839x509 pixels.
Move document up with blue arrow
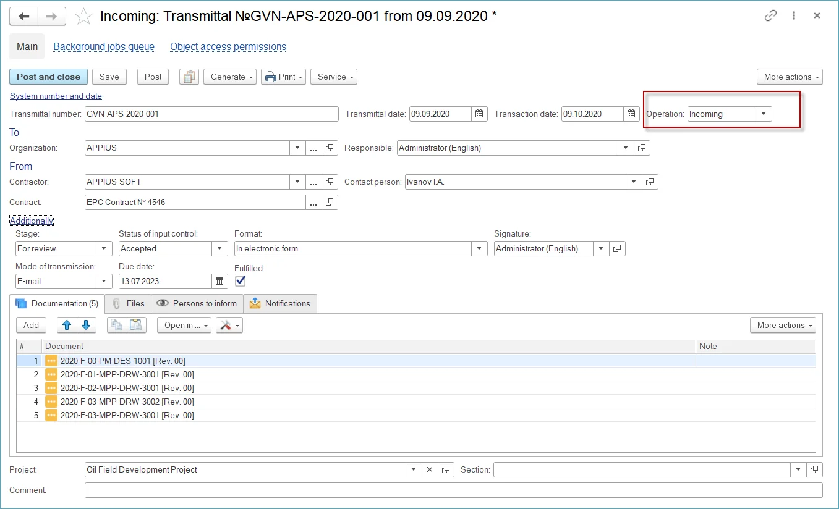click(67, 325)
